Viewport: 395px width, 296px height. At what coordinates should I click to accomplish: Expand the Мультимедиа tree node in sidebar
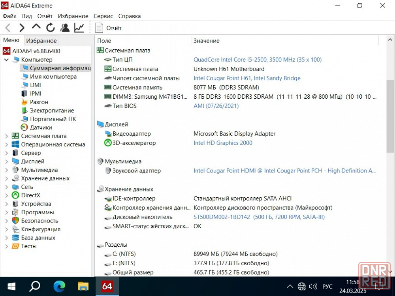[x=7, y=170]
